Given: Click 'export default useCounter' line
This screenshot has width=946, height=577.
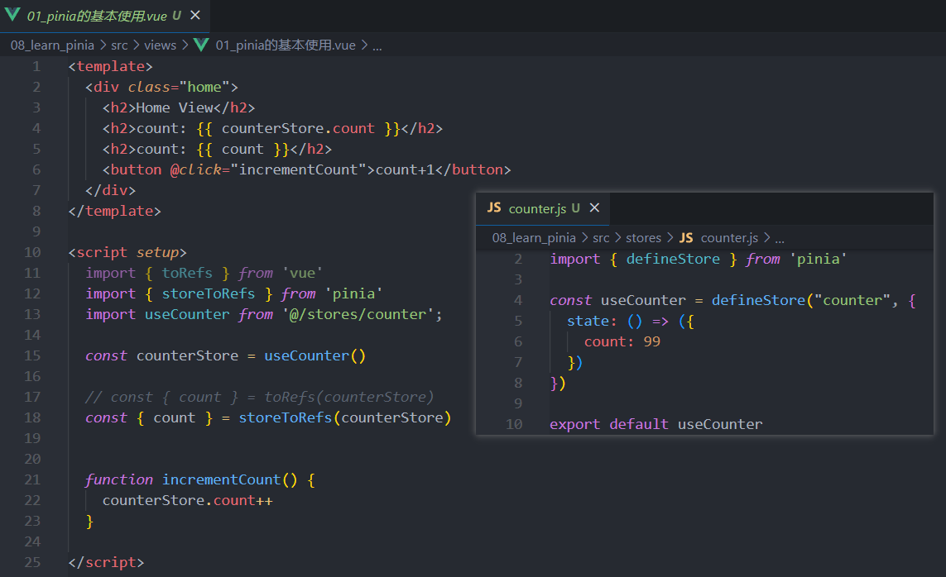Looking at the screenshot, I should point(655,424).
